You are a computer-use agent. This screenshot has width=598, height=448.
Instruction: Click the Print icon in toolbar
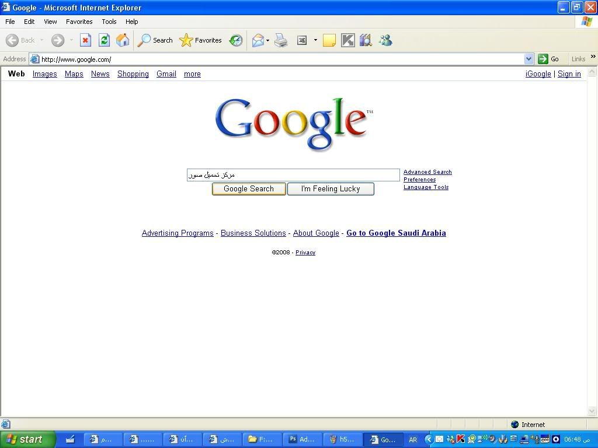281,40
